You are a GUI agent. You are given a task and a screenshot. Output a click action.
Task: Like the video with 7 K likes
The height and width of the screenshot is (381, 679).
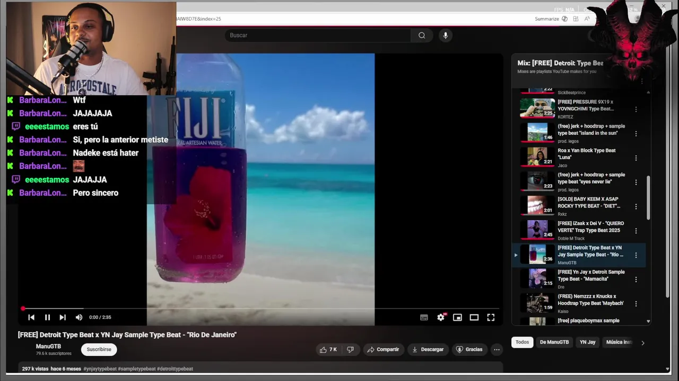point(329,349)
